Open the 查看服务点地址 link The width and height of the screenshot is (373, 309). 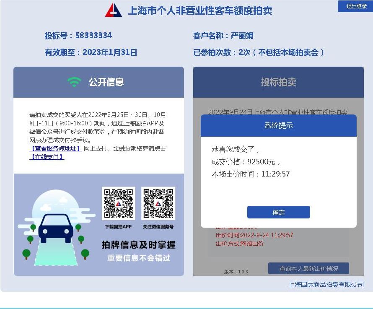tap(56, 148)
